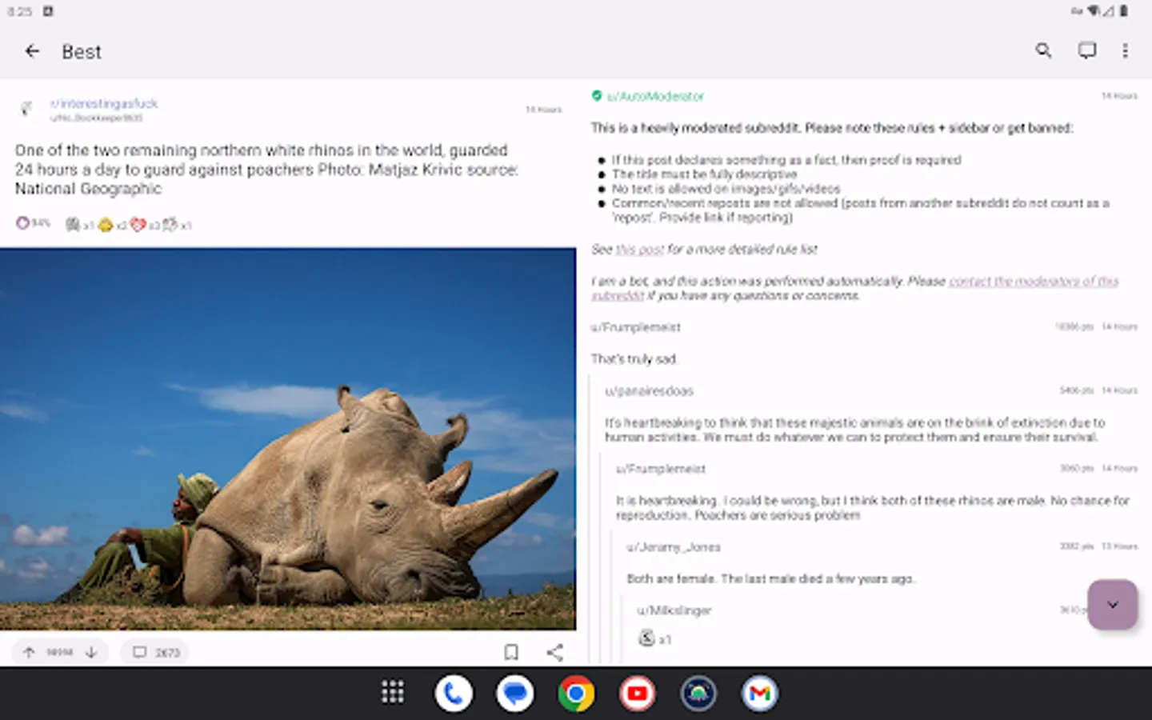Select the rule "No text is allowed on images/gifs/videos"
This screenshot has width=1152, height=720.
726,189
